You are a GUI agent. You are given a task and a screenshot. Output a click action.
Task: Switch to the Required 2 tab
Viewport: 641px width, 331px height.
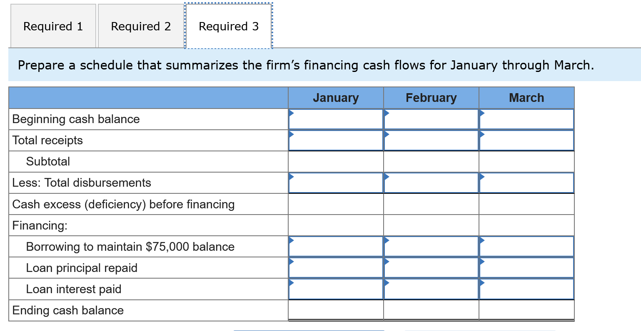[x=140, y=26]
